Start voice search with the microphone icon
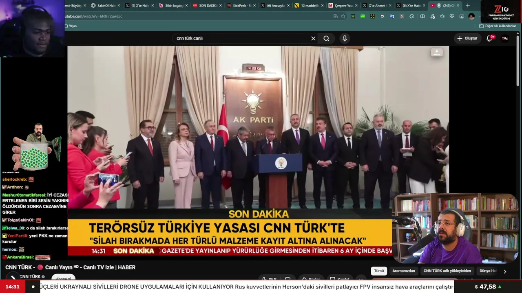This screenshot has width=522, height=293. tap(345, 38)
